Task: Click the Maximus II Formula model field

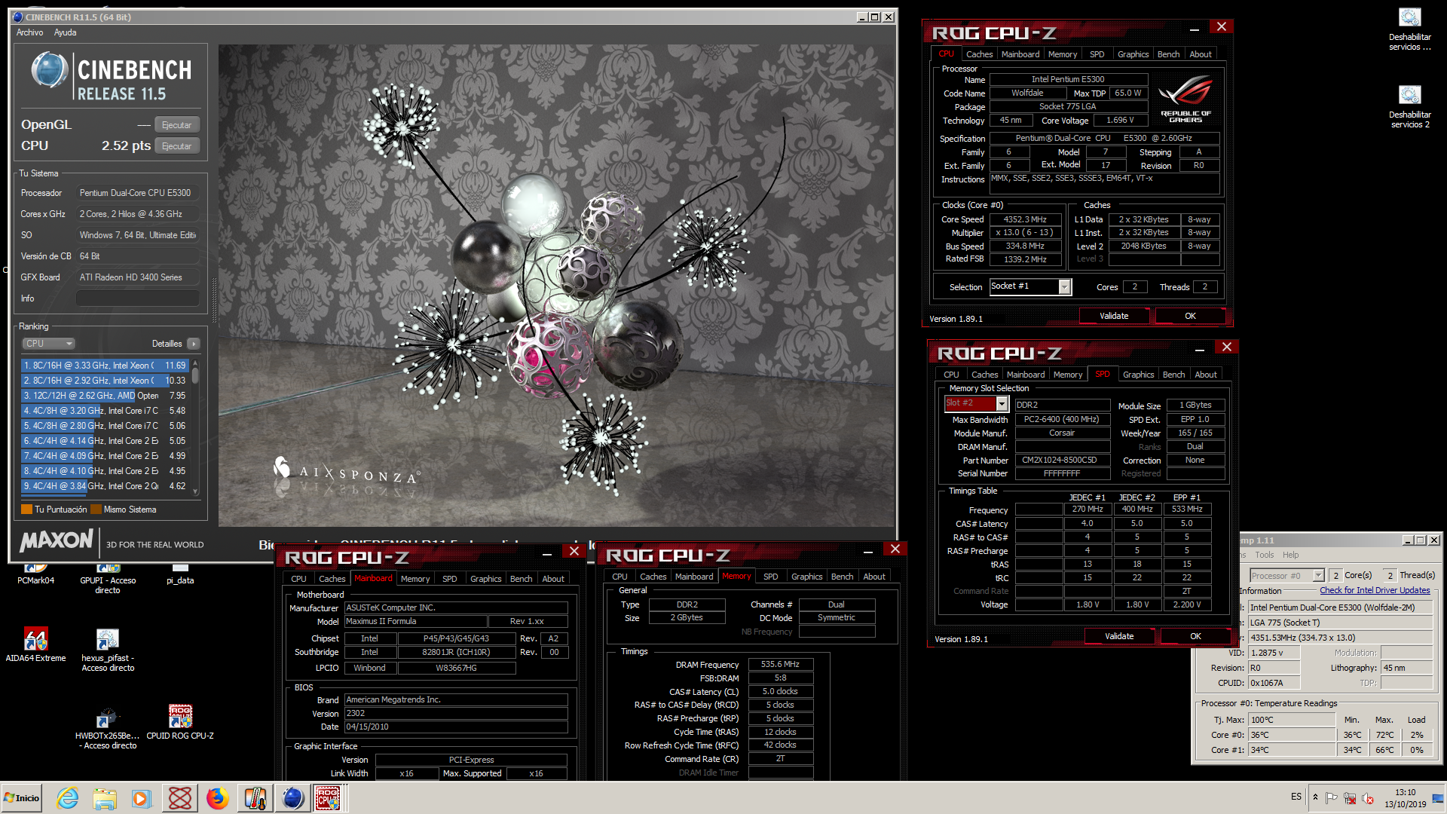Action: click(x=415, y=621)
